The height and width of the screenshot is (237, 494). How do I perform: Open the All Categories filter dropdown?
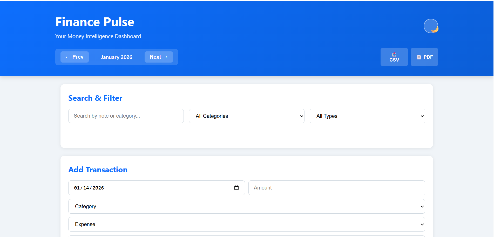point(247,116)
